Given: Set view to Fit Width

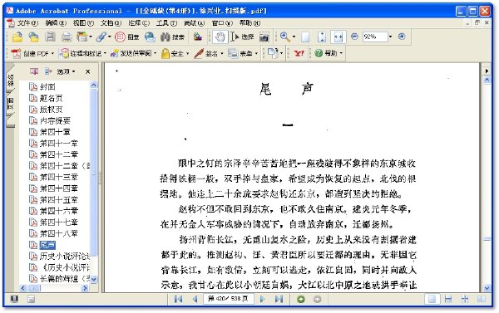Looking at the screenshot, I should tap(338, 37).
